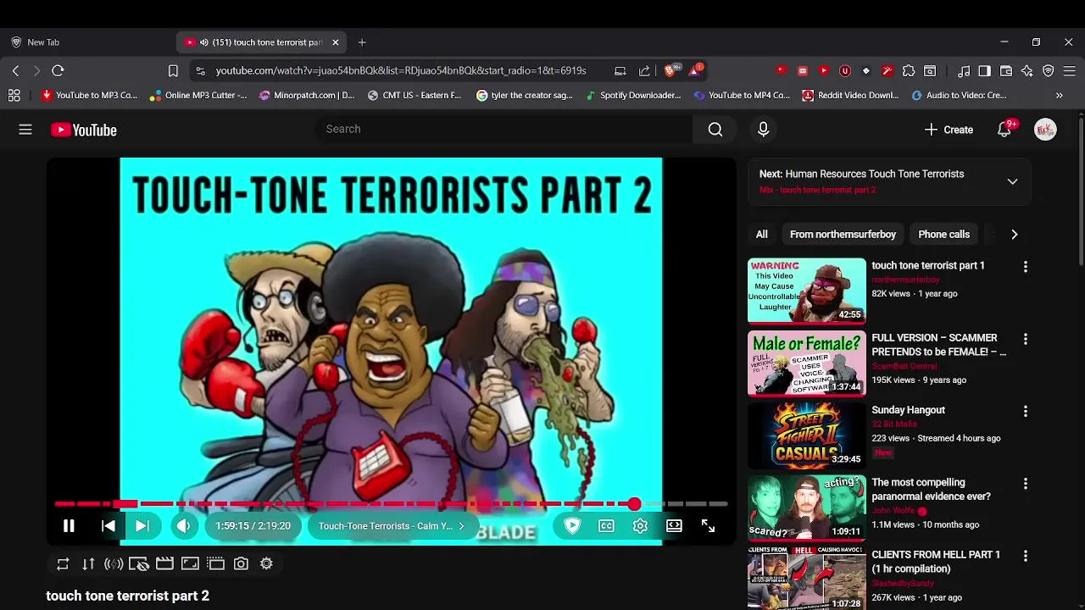The width and height of the screenshot is (1085, 610).
Task: Open the YouTube to MP3 Co... bookmark
Action: pyautogui.click(x=89, y=96)
